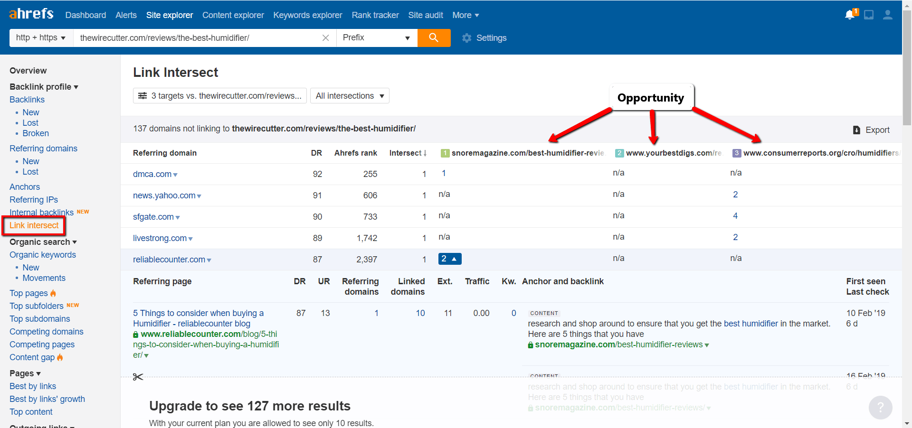Open Top subfolders in sidebar
912x428 pixels.
click(x=37, y=306)
